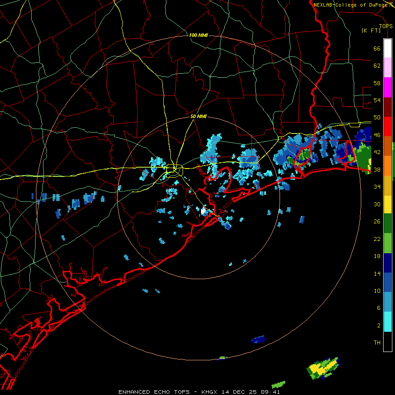Select the maroon swatch in the color scale
The height and width of the screenshot is (395, 395).
pyautogui.click(x=388, y=107)
